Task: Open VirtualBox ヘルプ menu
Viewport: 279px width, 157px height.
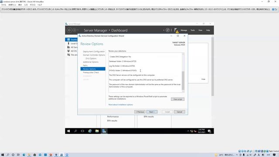Action: coord(40,5)
